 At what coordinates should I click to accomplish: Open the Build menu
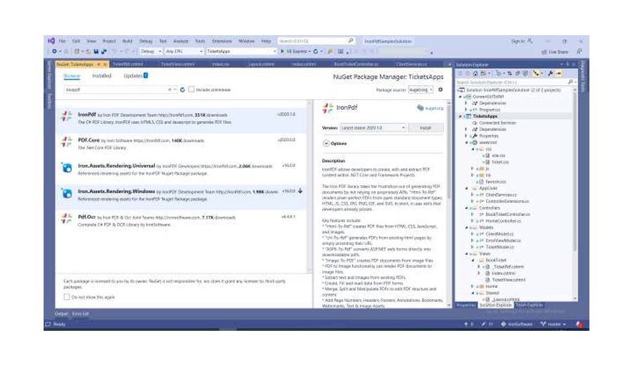[x=127, y=41]
